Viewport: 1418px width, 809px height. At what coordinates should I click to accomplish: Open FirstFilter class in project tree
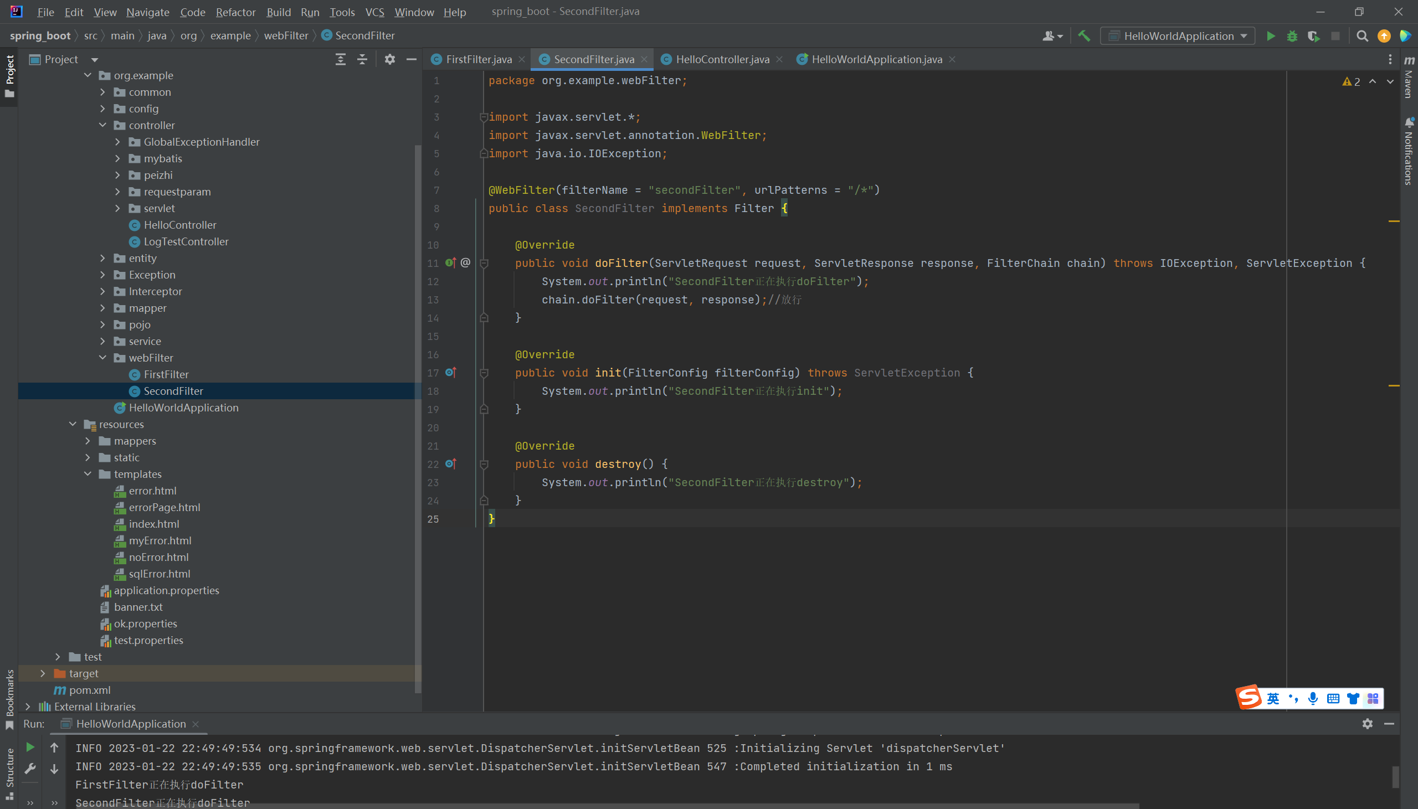coord(166,374)
